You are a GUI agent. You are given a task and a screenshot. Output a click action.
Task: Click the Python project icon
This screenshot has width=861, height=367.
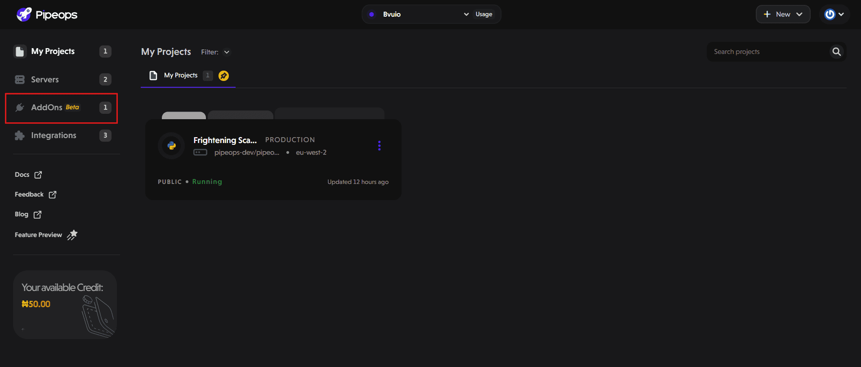click(171, 146)
